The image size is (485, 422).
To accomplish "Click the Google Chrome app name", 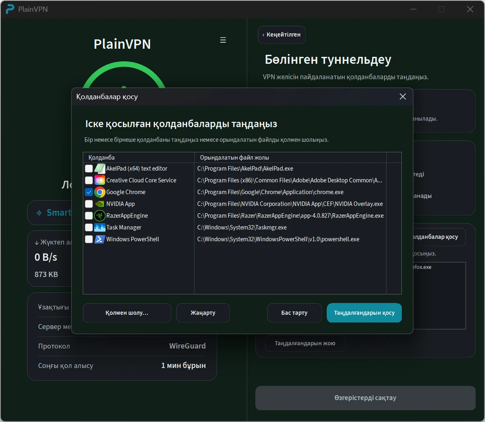I will coord(126,192).
